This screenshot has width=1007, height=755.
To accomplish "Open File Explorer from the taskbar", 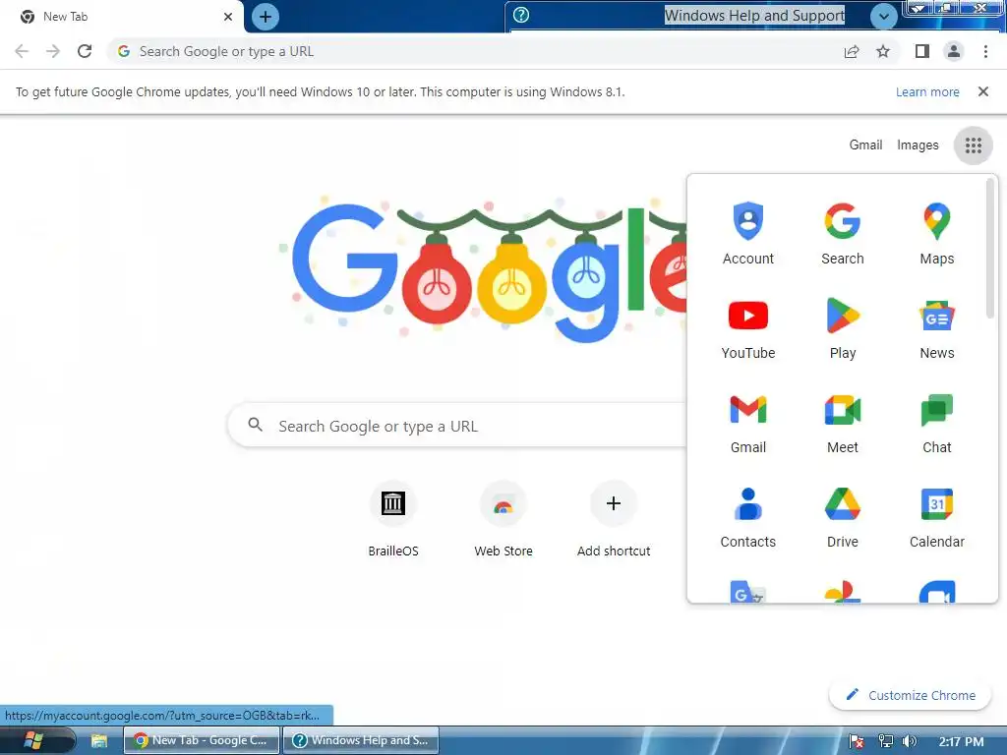I will tap(99, 741).
